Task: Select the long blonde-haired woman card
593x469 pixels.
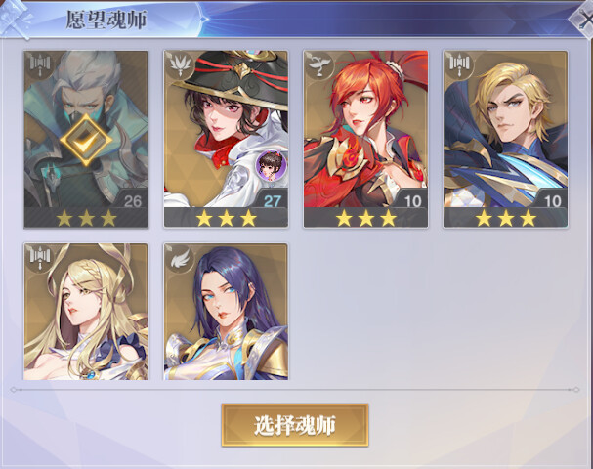Action: click(86, 312)
